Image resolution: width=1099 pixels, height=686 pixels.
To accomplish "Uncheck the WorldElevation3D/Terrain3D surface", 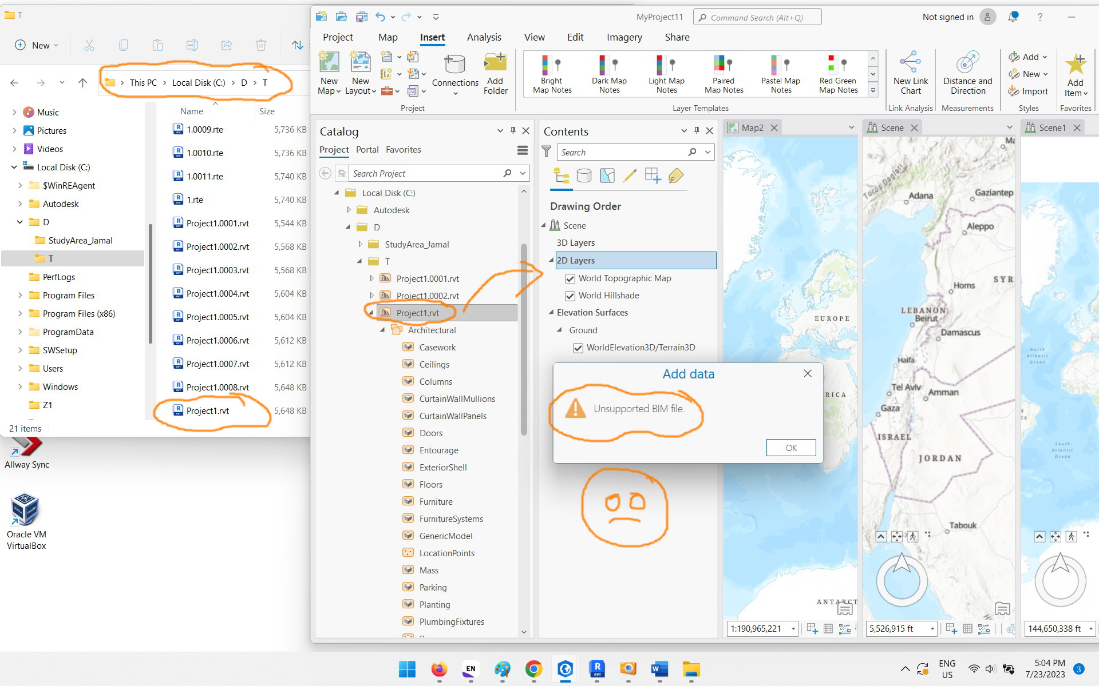I will pyautogui.click(x=578, y=348).
